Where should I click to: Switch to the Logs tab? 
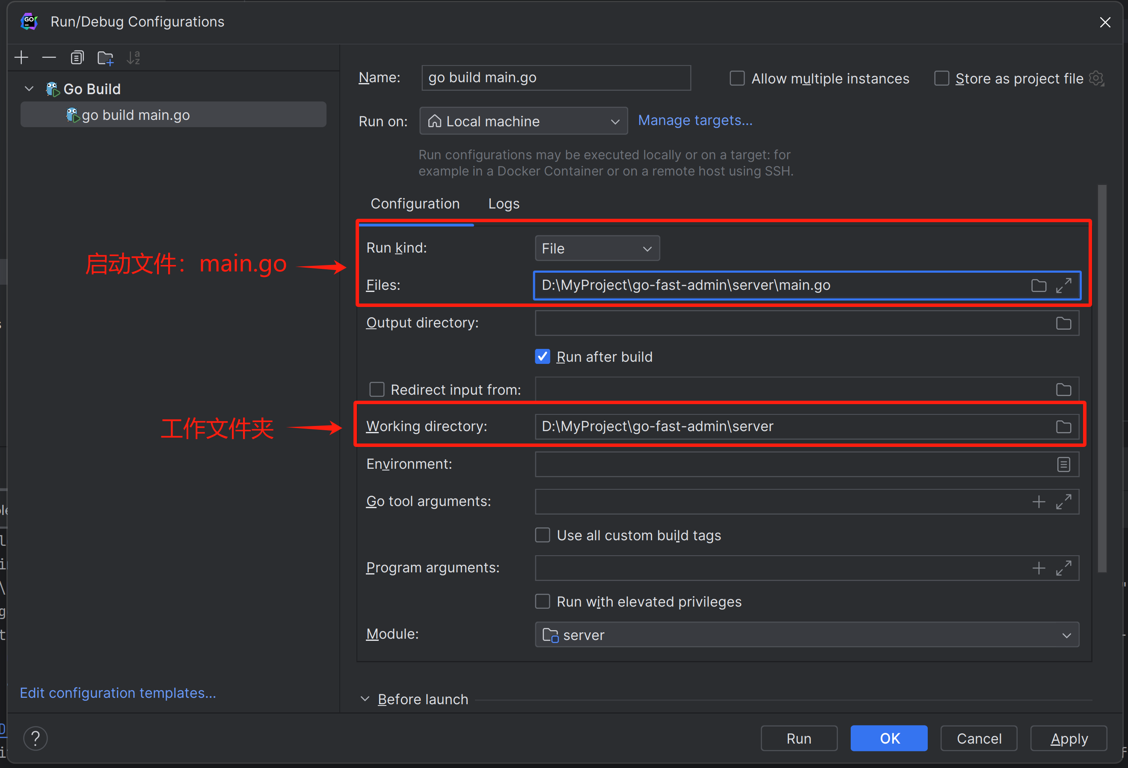pos(504,204)
